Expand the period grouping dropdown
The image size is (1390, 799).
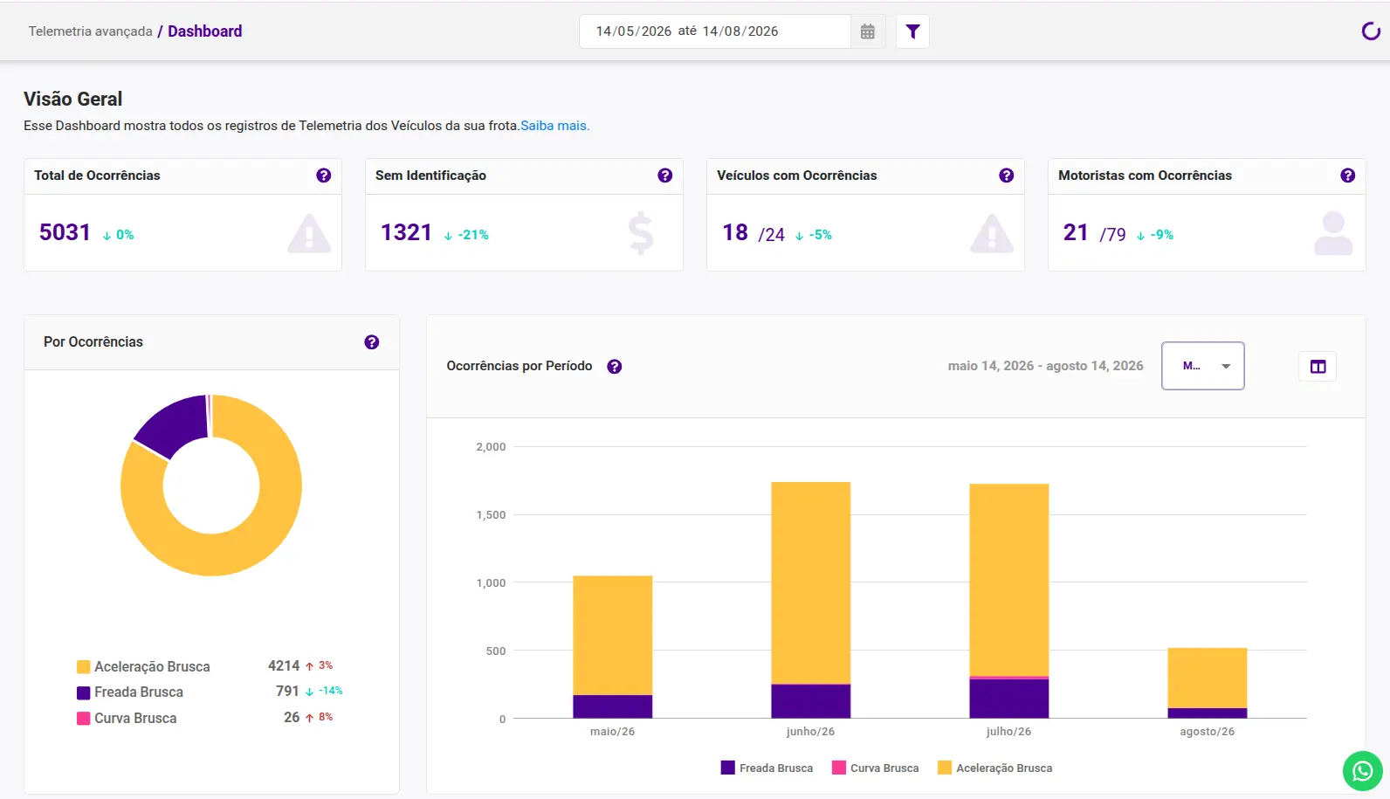(1203, 366)
